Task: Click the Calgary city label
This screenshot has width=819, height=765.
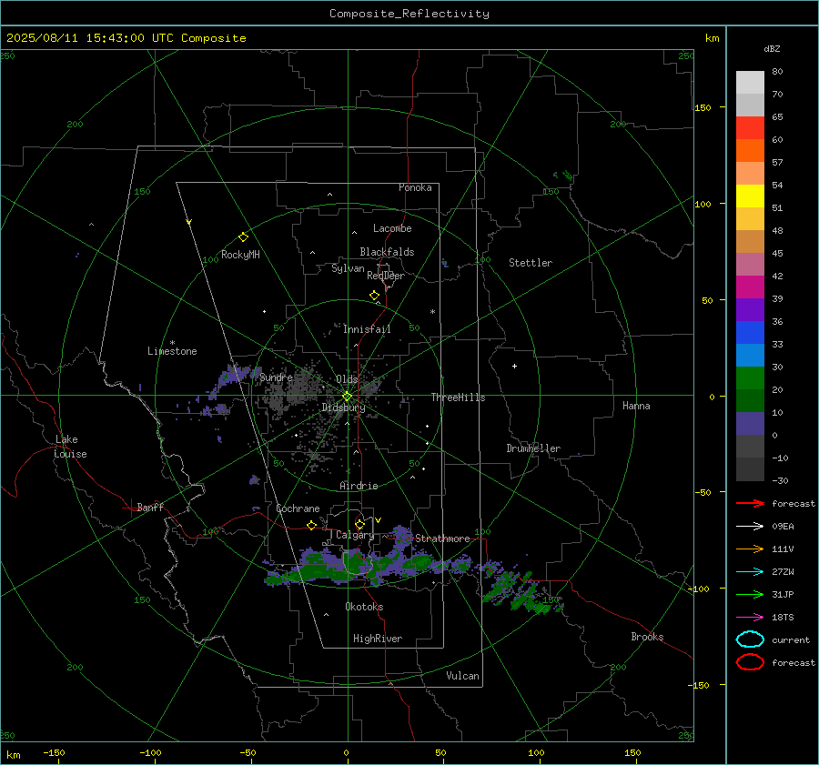Action: pos(355,535)
